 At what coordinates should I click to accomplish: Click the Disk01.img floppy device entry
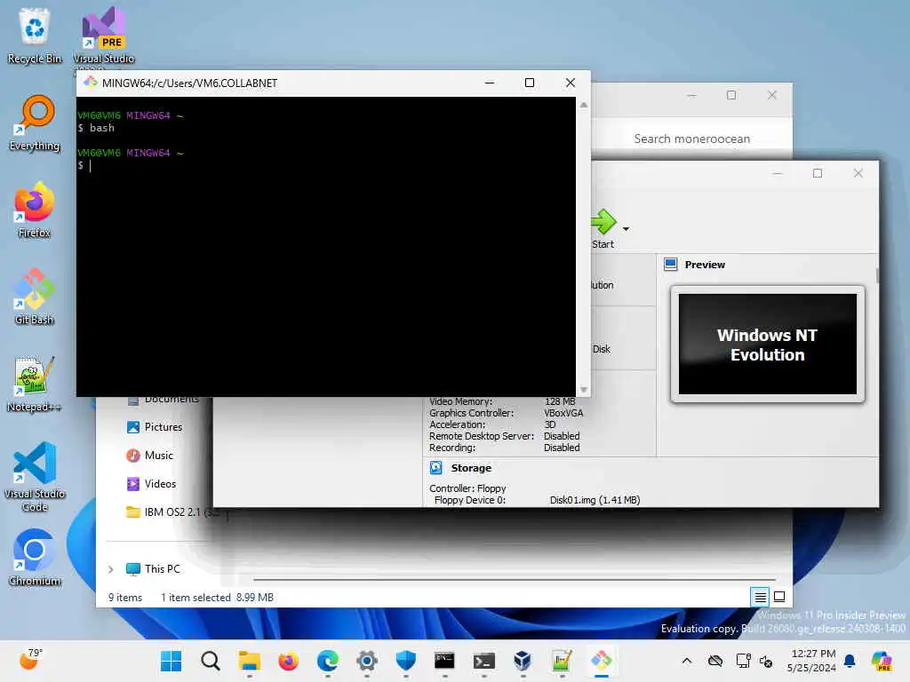(595, 500)
